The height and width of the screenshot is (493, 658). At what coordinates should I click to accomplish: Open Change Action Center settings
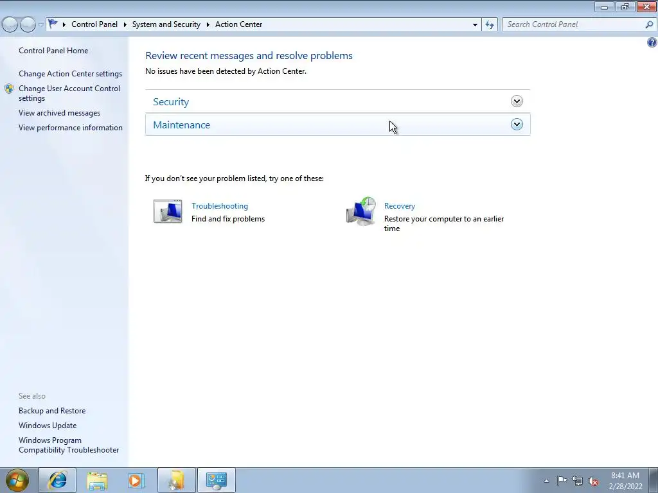coord(71,74)
